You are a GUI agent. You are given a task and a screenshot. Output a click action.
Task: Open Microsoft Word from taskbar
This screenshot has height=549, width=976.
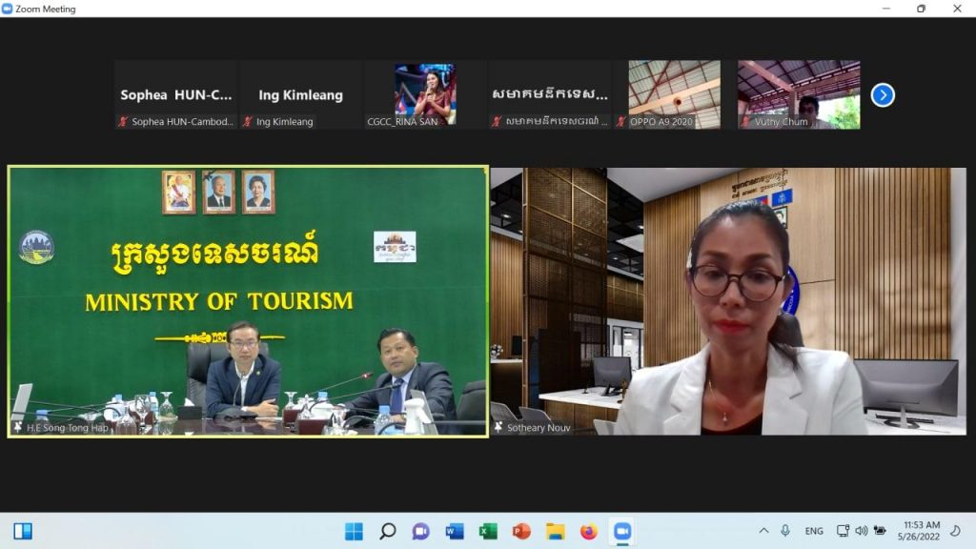point(455,531)
